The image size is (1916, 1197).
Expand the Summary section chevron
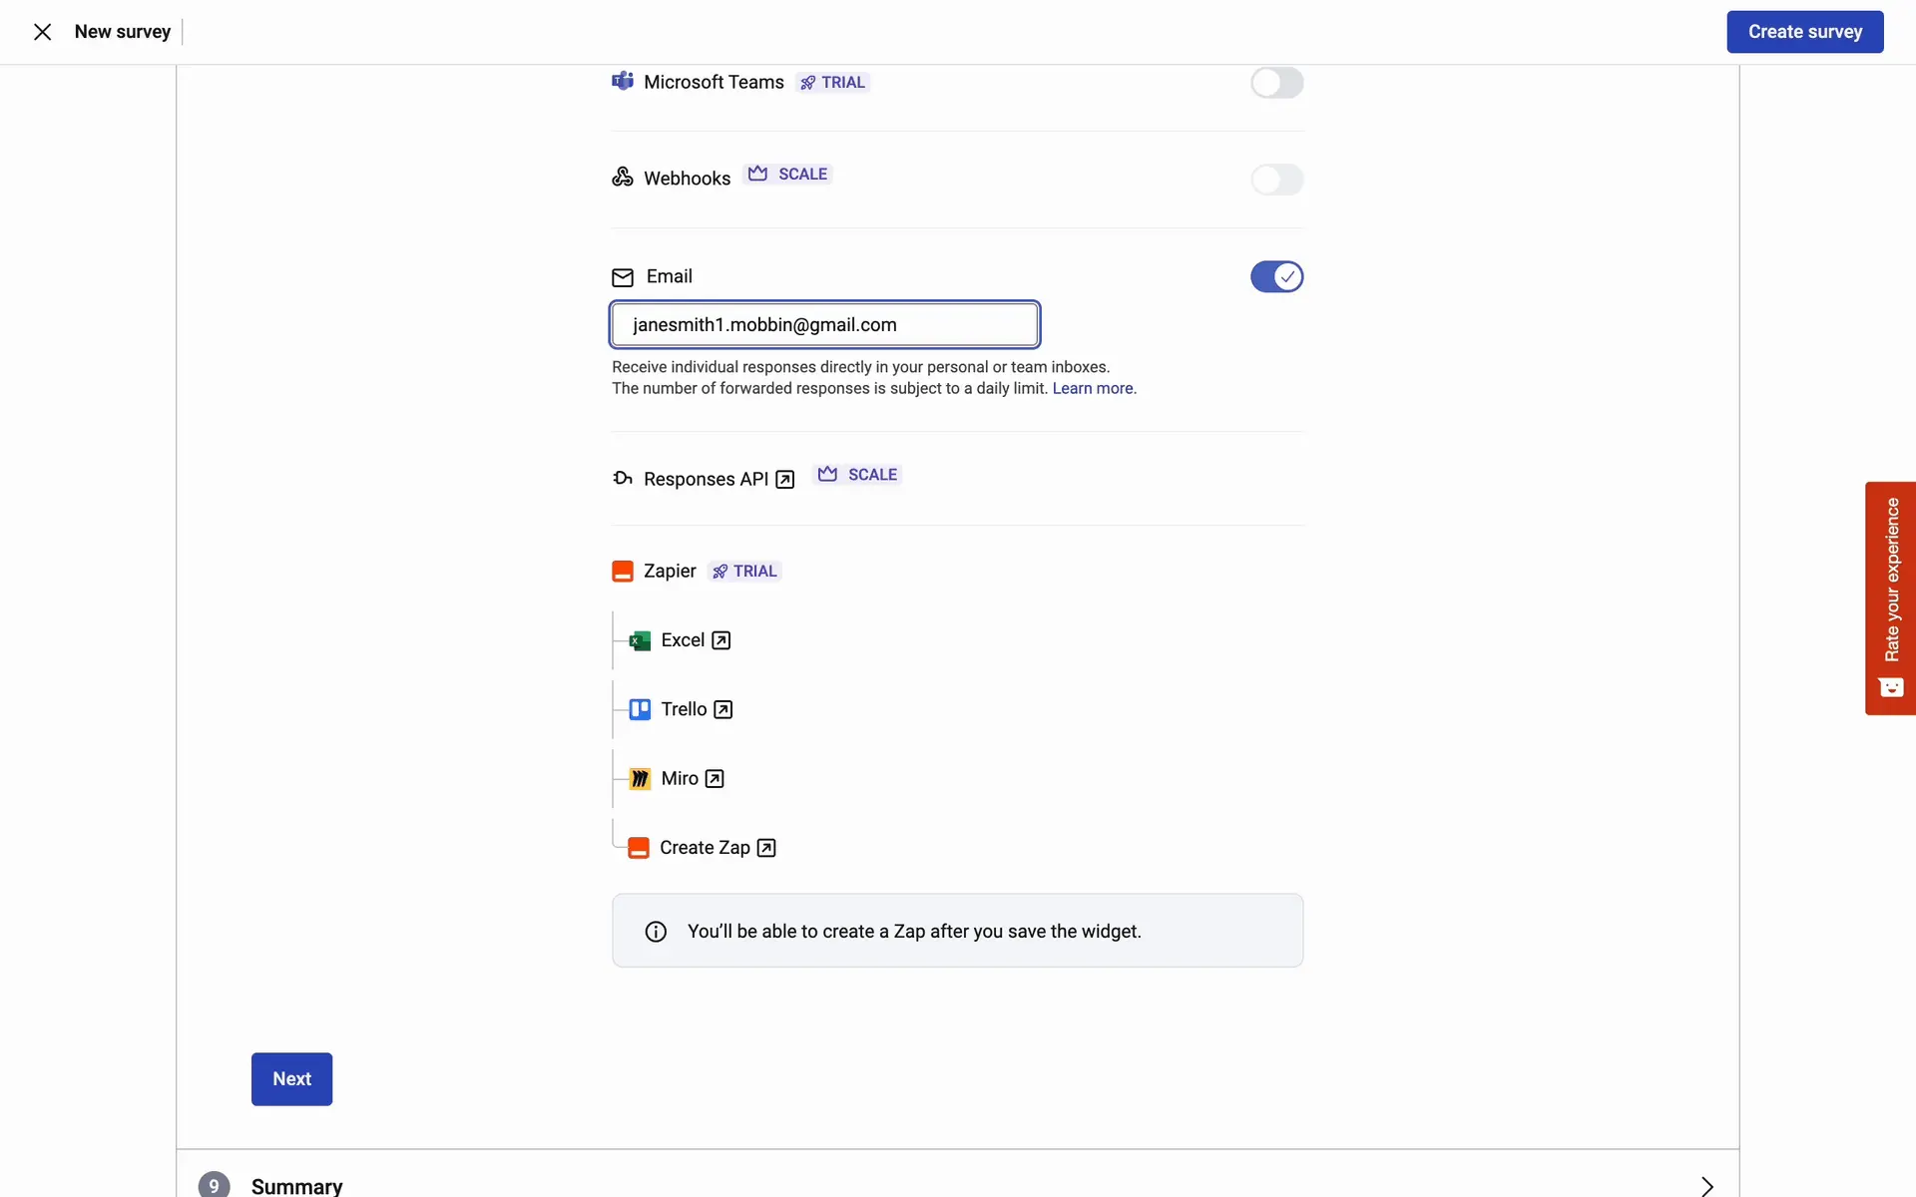[1706, 1185]
